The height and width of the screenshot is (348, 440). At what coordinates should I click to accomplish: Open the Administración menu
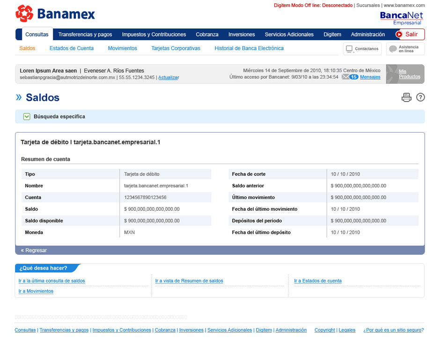pyautogui.click(x=368, y=34)
